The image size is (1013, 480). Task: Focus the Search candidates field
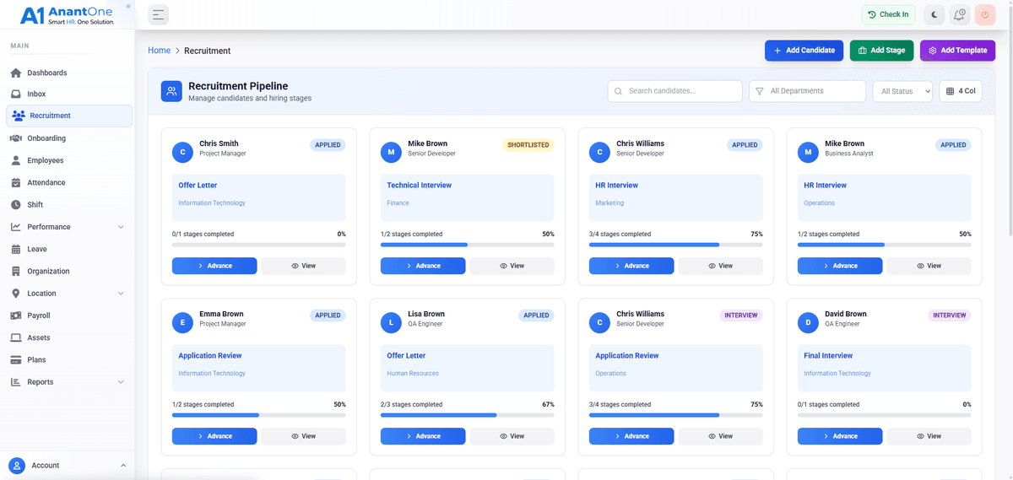(x=674, y=91)
